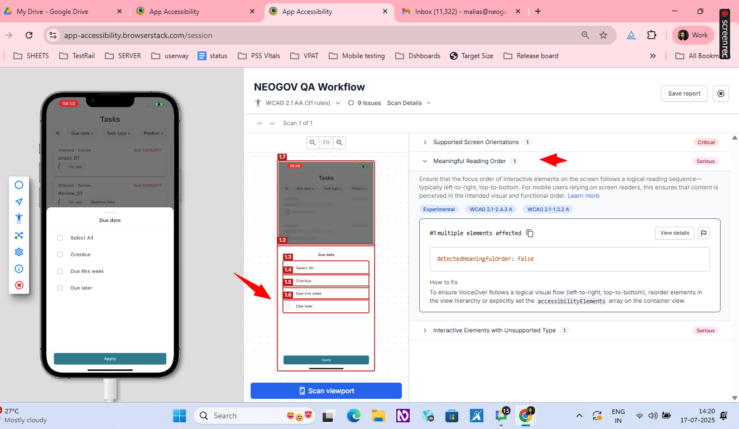
Task: Open settings gear in the floating toolbar
Action: coord(19,252)
